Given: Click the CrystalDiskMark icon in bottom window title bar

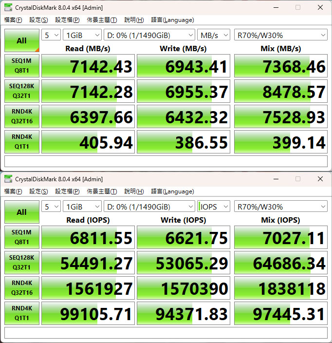Looking at the screenshot, I should point(8,179).
